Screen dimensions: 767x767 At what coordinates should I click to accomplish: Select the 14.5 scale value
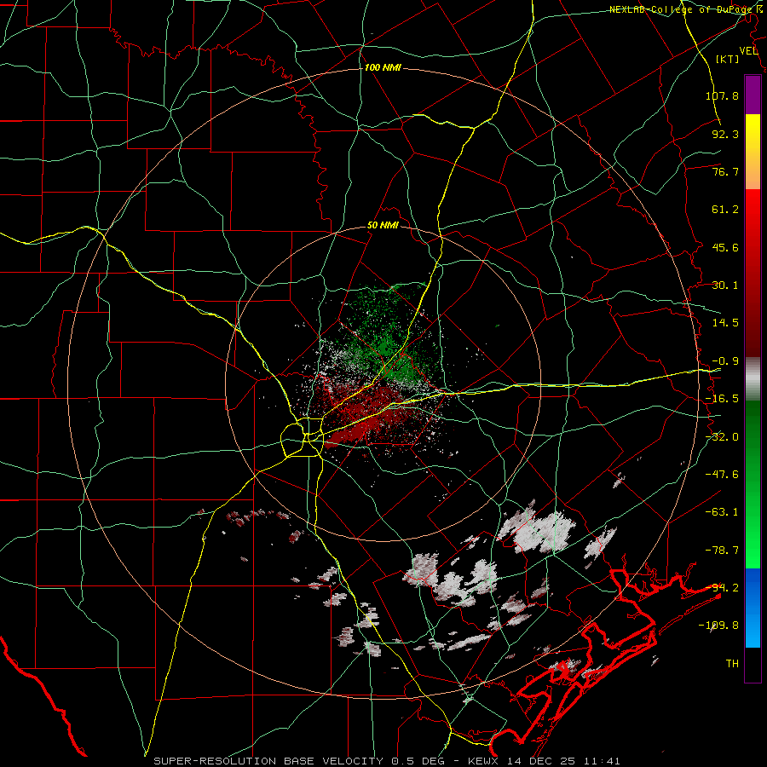click(x=725, y=323)
